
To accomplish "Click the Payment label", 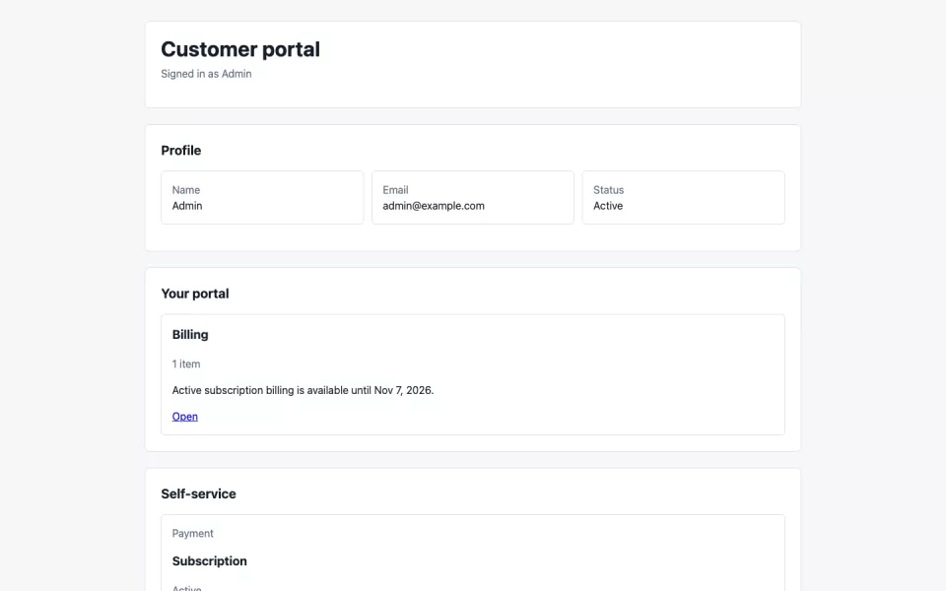I will click(192, 533).
